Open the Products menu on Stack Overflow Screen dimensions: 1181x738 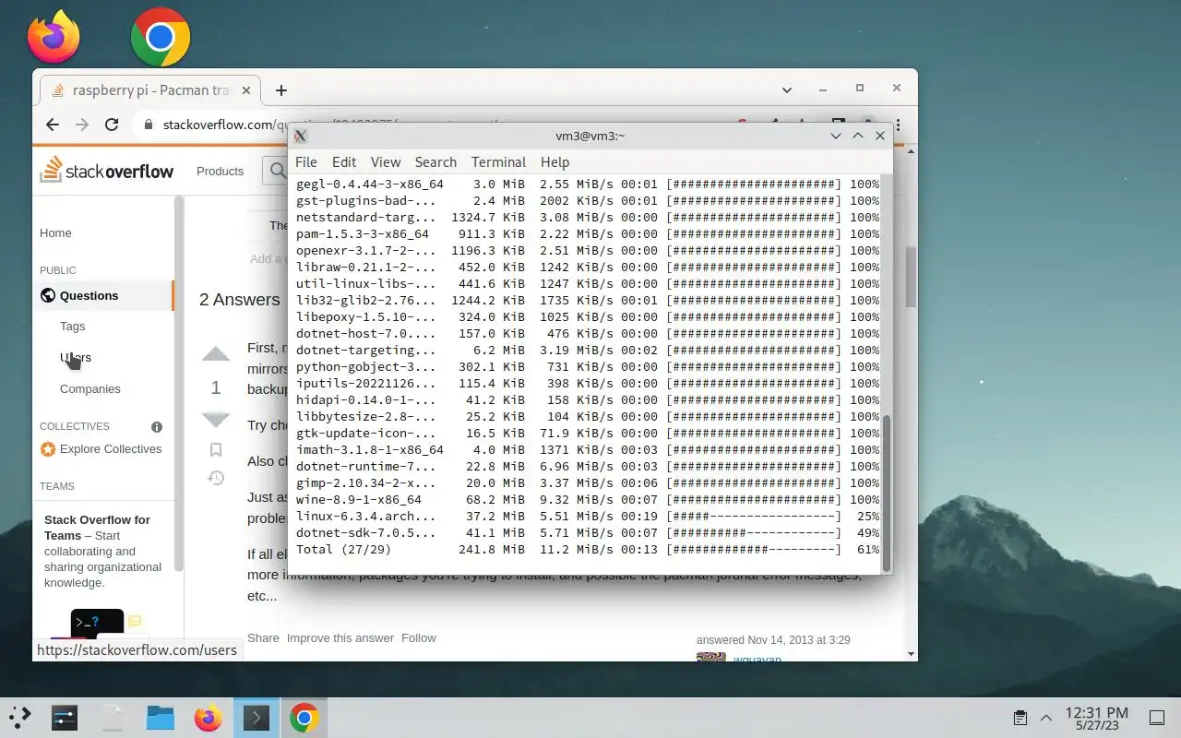[220, 171]
